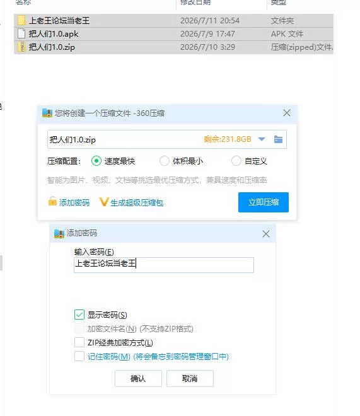Toggle the 显示密码(S) checkbox
The width and height of the screenshot is (360, 416).
(79, 315)
